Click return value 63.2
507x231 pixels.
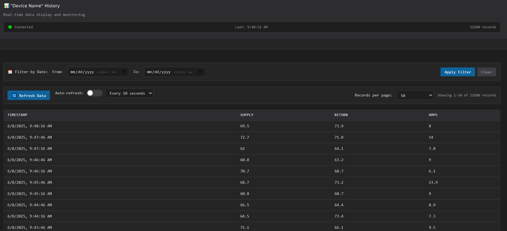coord(339,160)
